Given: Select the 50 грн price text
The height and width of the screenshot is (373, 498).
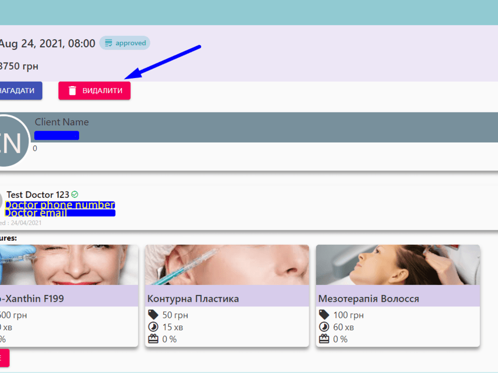Looking at the screenshot, I should tap(175, 315).
